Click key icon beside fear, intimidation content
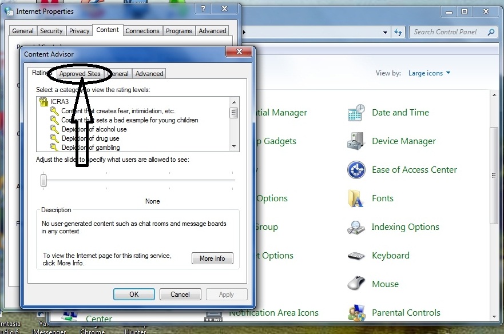Image resolution: width=504 pixels, height=334 pixels. 54,111
